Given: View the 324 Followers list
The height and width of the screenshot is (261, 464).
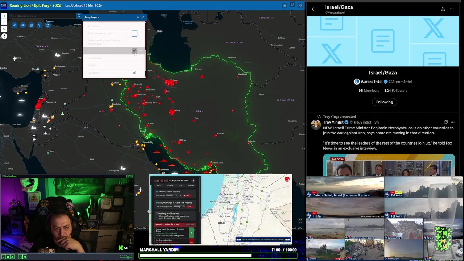Looking at the screenshot, I should [x=396, y=91].
